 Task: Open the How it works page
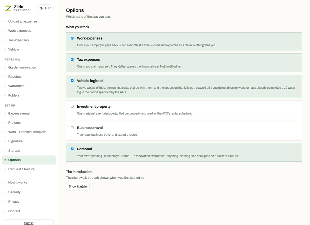29,182
